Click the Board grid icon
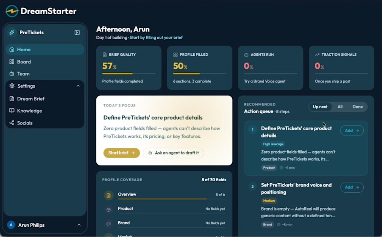 click(x=12, y=62)
